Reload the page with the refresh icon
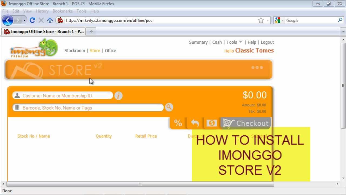346x195 pixels. click(32, 20)
